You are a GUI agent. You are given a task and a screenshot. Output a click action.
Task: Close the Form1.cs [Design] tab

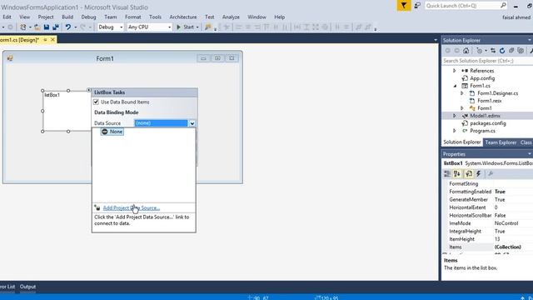[52, 40]
